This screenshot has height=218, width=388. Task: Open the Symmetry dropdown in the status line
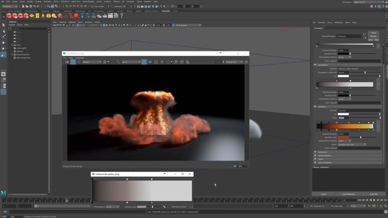(120, 7)
